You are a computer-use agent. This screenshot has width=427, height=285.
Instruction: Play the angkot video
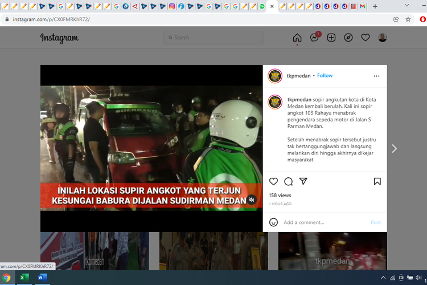(x=151, y=148)
